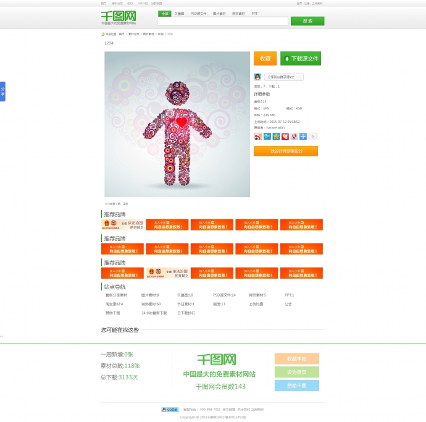Share via the Tencent Weibo icon
This screenshot has height=422, width=426.
(x=267, y=137)
